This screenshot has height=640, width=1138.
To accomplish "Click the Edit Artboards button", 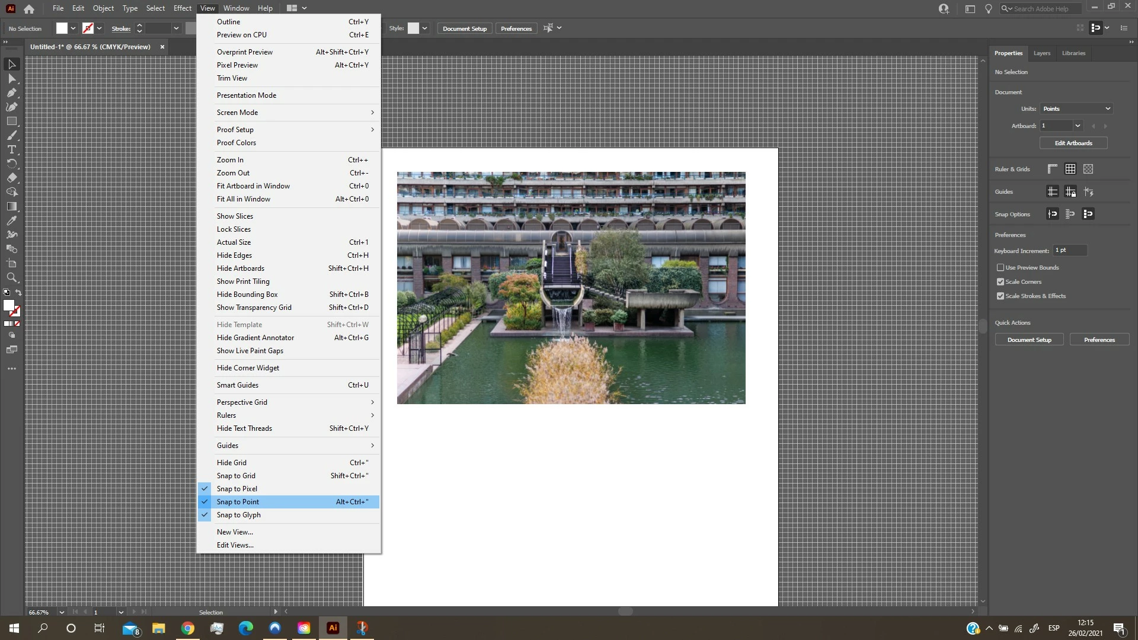I will [x=1073, y=143].
